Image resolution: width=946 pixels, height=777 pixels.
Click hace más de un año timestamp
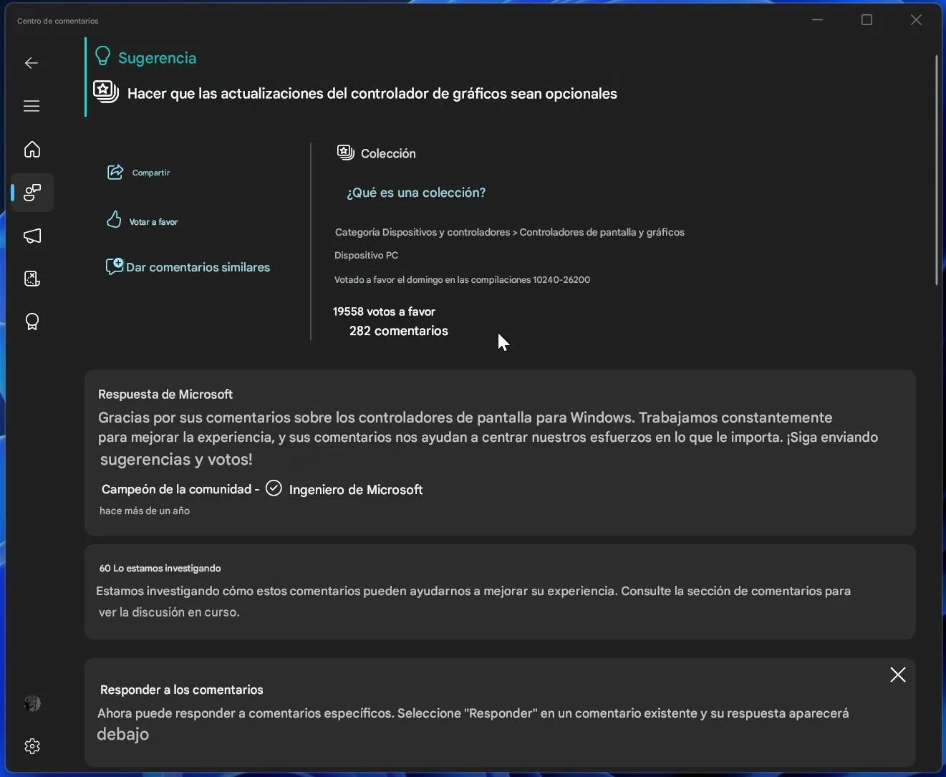coord(145,511)
